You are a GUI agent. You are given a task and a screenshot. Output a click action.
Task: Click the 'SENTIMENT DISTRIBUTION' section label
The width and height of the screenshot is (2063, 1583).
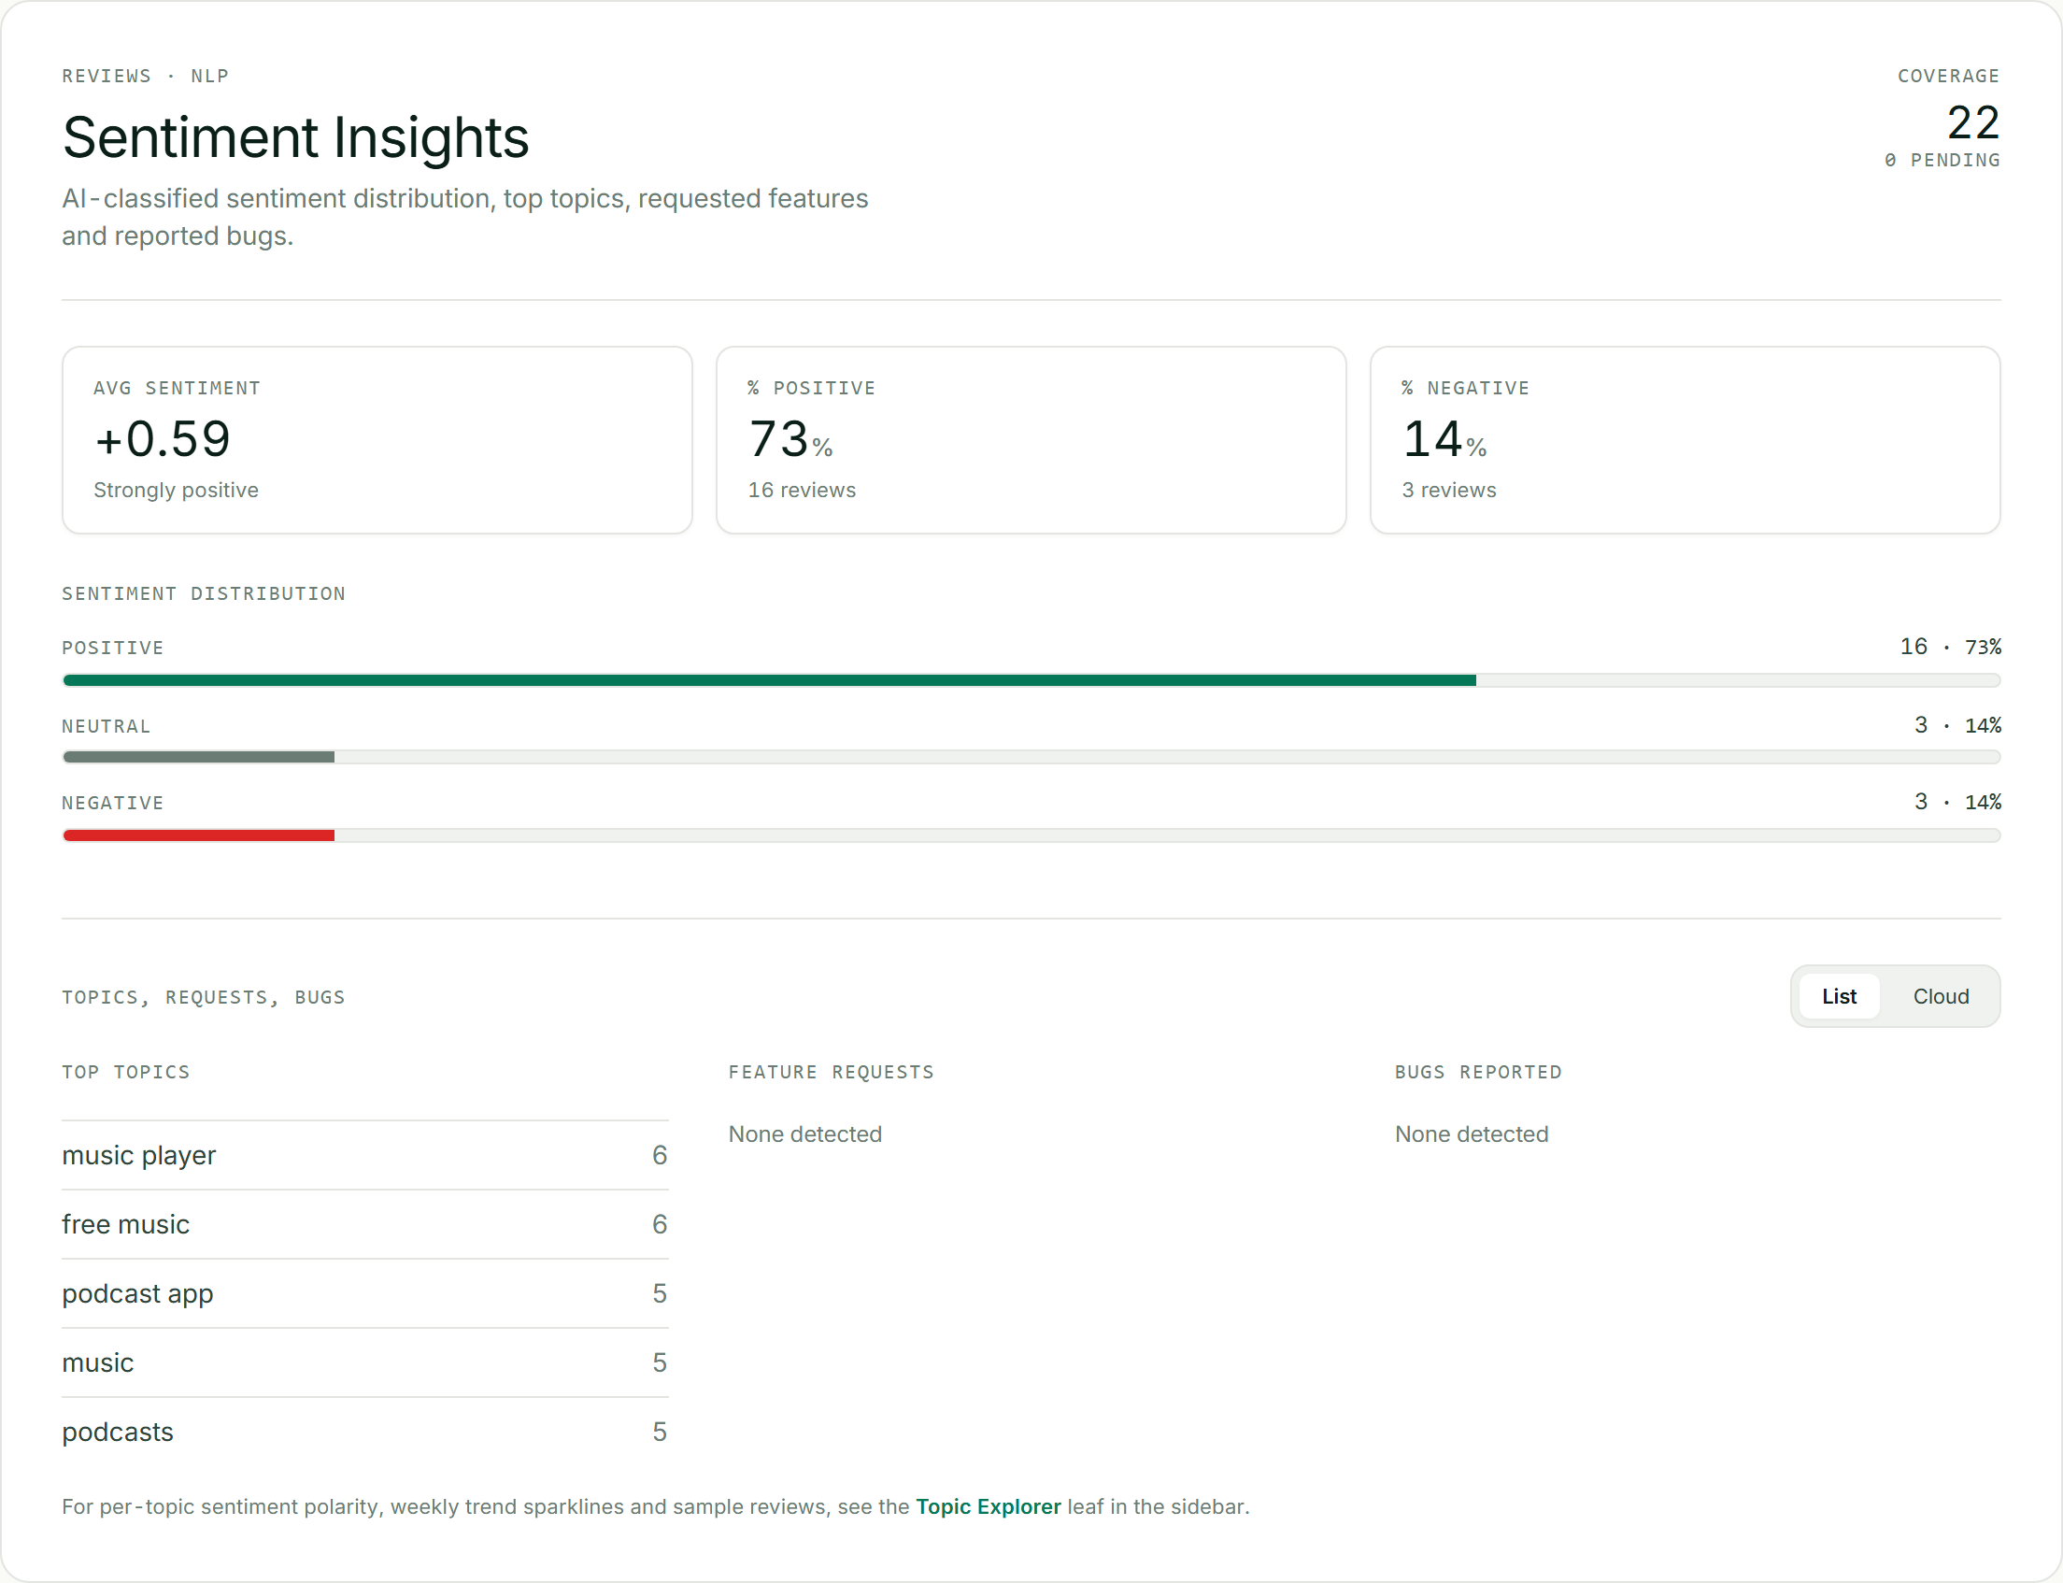click(204, 593)
